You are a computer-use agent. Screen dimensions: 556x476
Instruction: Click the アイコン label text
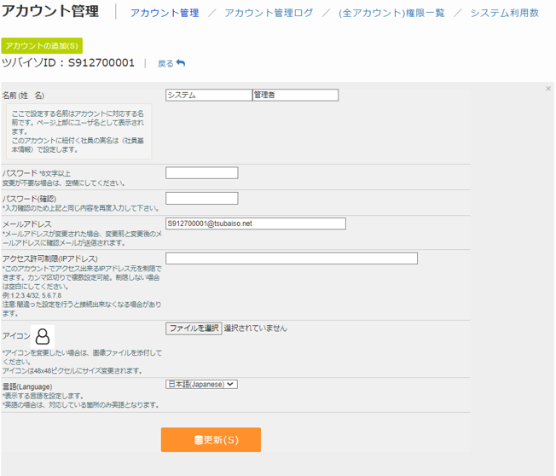[16, 336]
